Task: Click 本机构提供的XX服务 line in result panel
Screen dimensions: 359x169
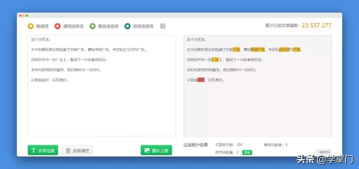Action: (222, 70)
